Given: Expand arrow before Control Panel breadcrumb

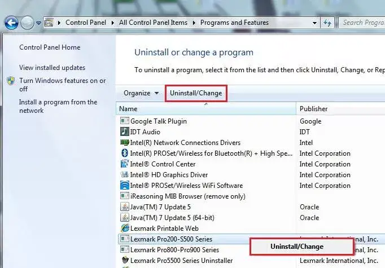Looking at the screenshot, I should pos(59,23).
